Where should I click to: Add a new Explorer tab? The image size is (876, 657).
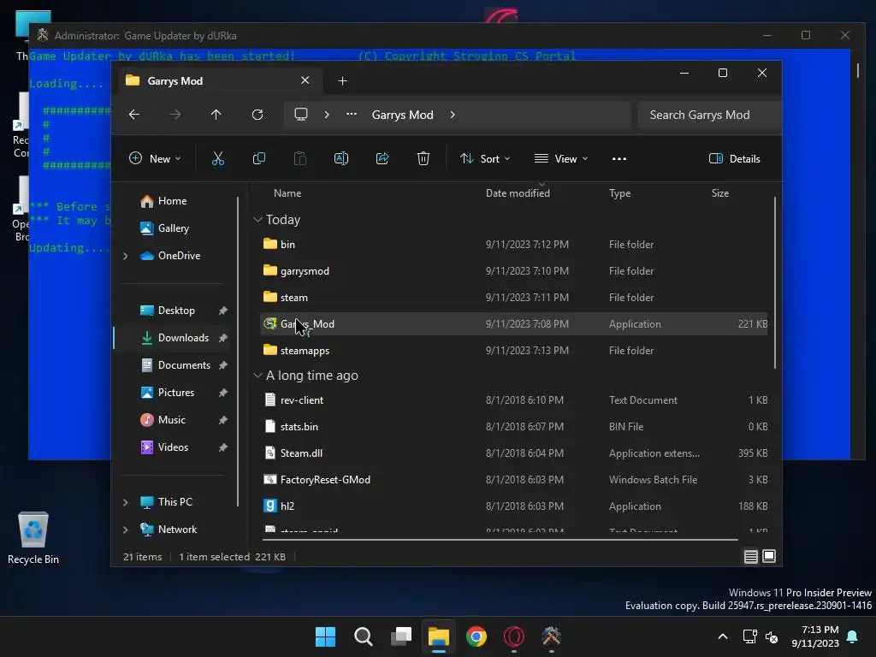[342, 81]
